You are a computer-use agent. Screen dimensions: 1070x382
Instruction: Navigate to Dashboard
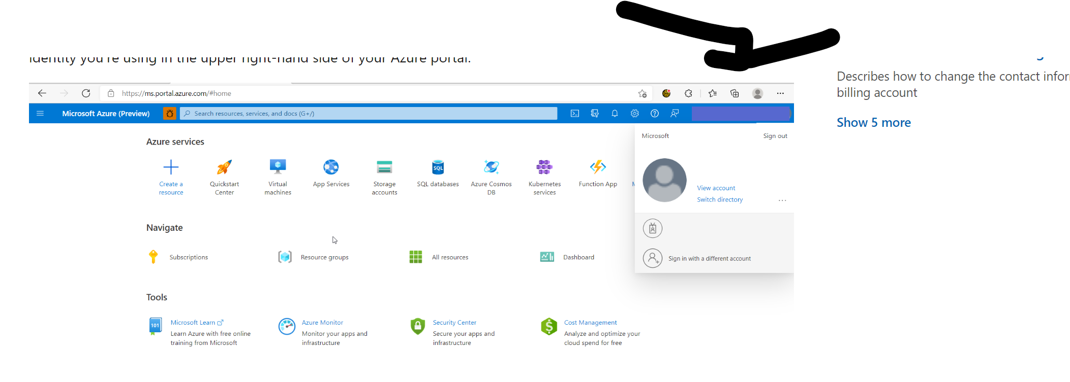coord(578,257)
